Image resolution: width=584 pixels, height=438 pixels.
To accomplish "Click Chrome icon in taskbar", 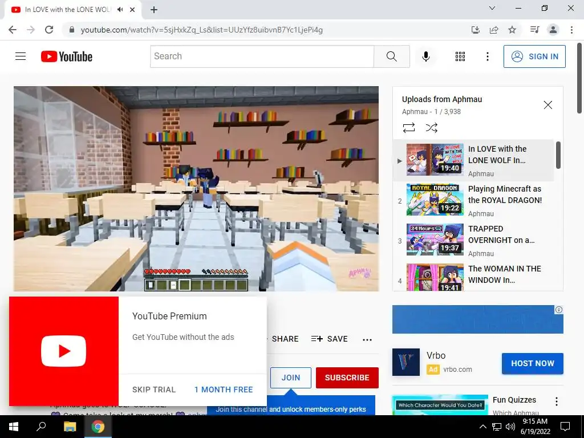I will [x=98, y=427].
